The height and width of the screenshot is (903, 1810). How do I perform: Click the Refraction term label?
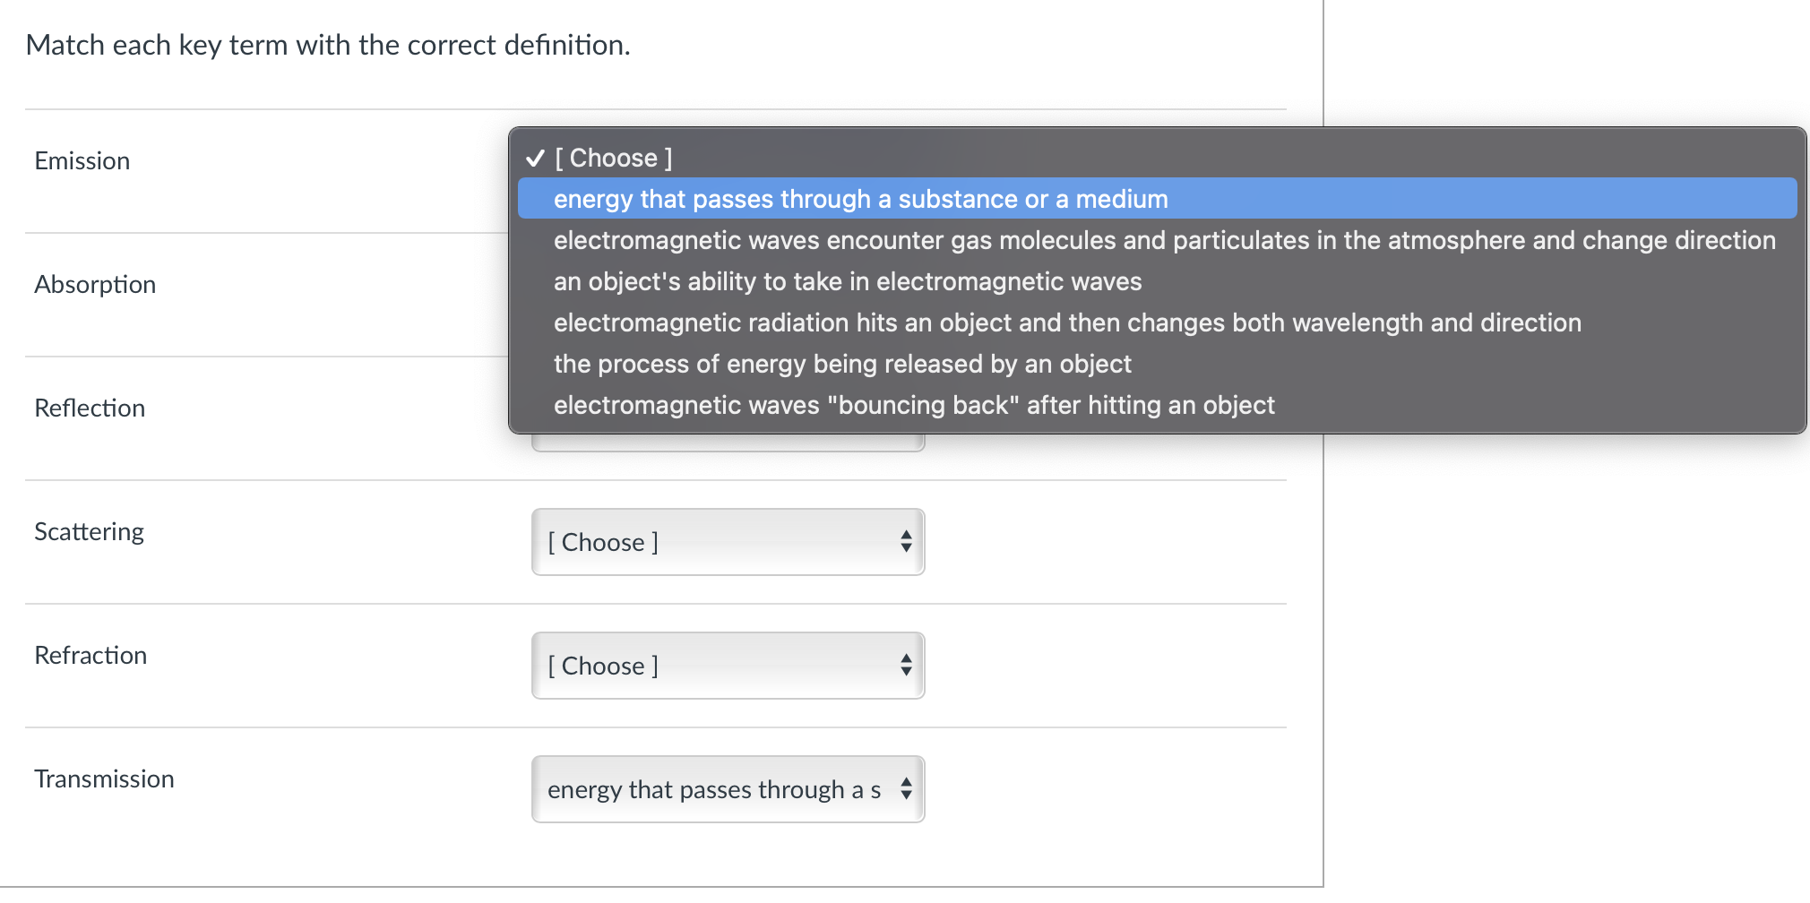tap(90, 655)
